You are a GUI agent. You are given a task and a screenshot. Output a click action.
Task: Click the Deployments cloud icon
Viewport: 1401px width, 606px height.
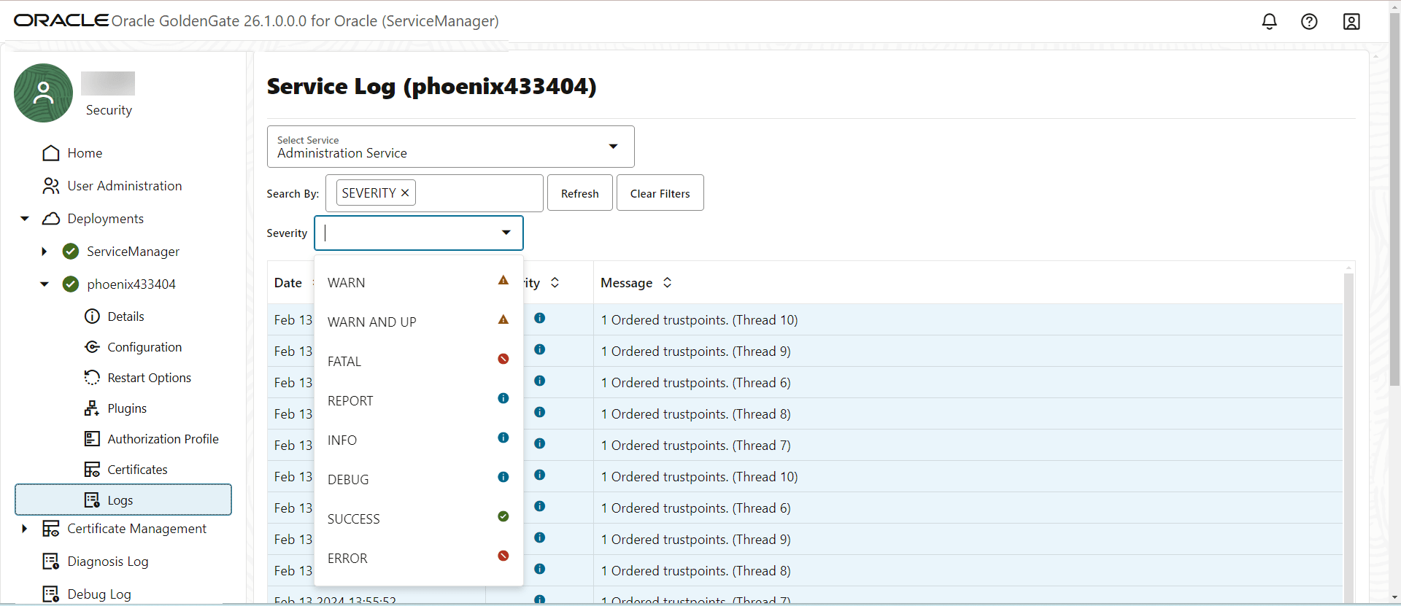tap(51, 219)
